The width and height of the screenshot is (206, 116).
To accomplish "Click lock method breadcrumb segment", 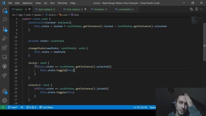I will click(75, 15).
